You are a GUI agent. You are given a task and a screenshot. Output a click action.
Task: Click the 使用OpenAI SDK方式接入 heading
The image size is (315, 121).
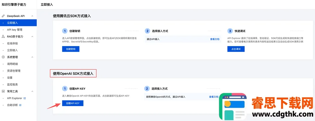(x=73, y=74)
